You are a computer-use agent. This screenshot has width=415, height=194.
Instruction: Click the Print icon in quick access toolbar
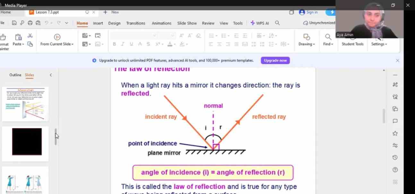30,23
